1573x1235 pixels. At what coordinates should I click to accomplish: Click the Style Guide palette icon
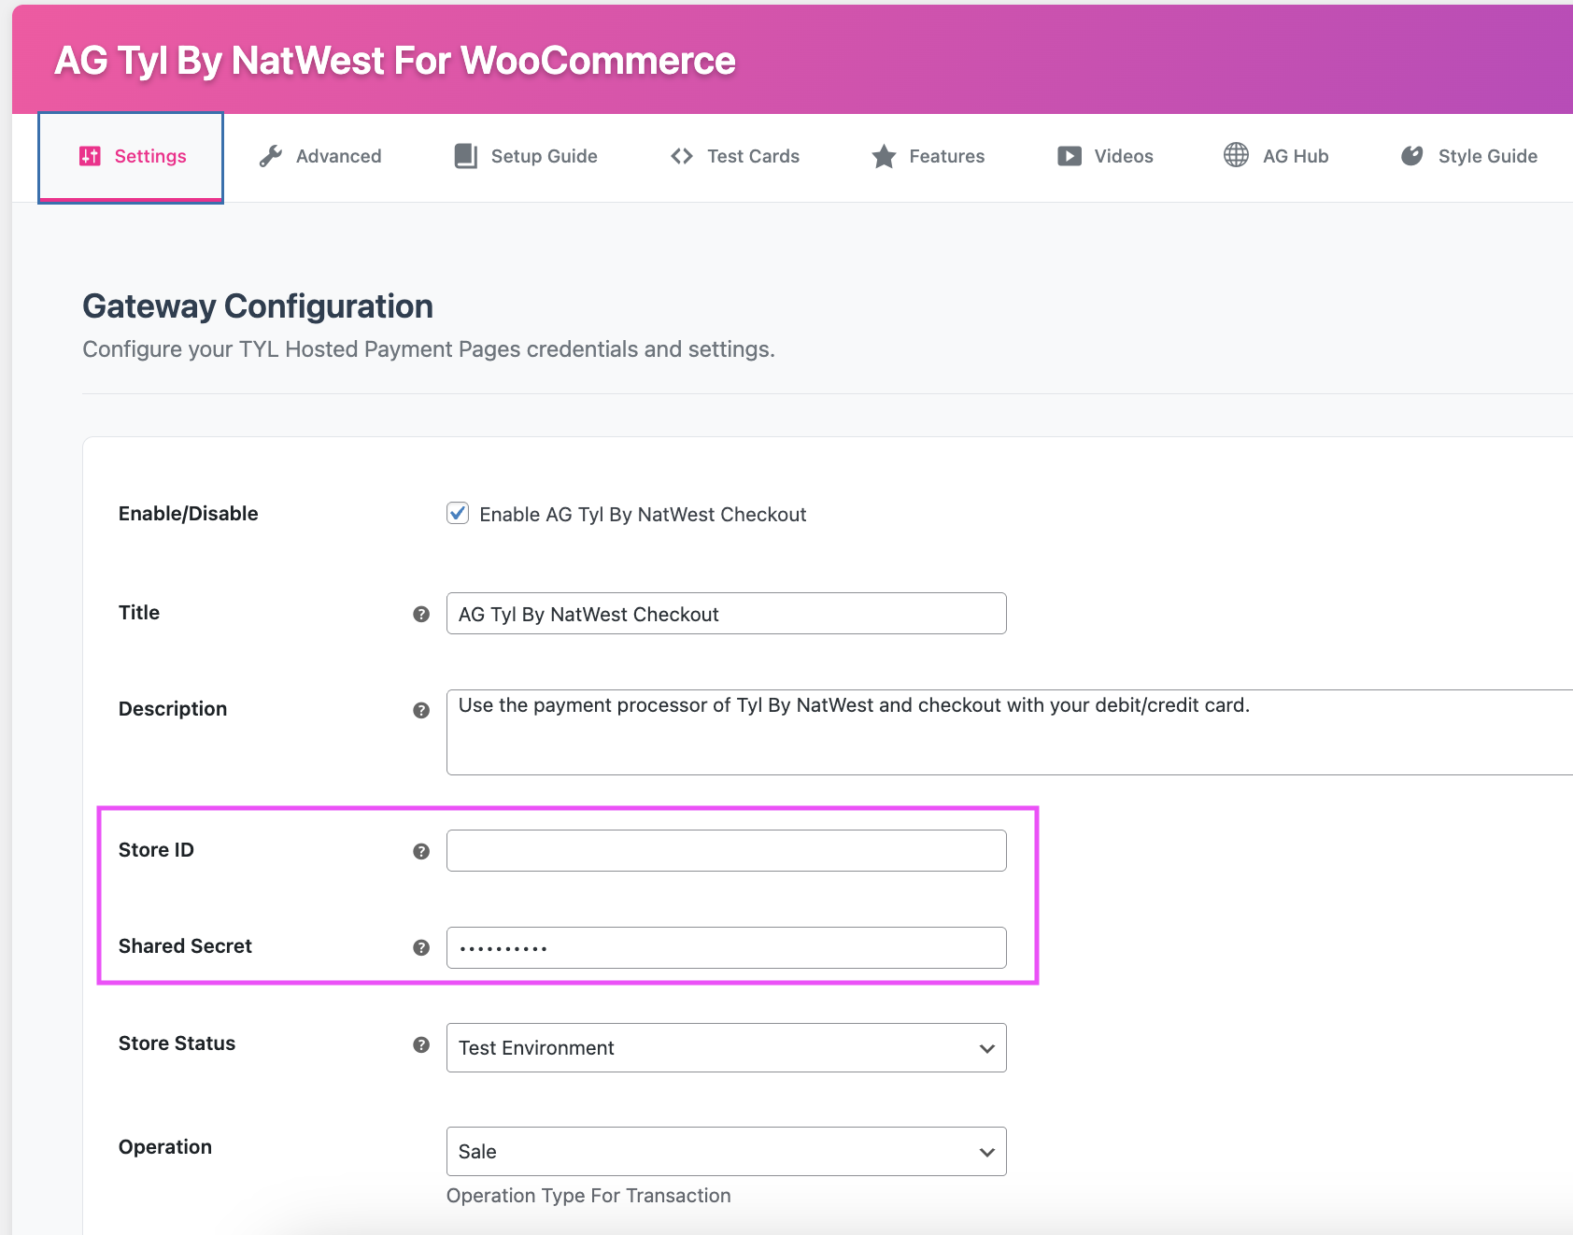(1411, 156)
